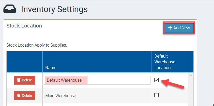Click the Inventory Settings page title
This screenshot has height=106, width=214.
click(x=54, y=9)
